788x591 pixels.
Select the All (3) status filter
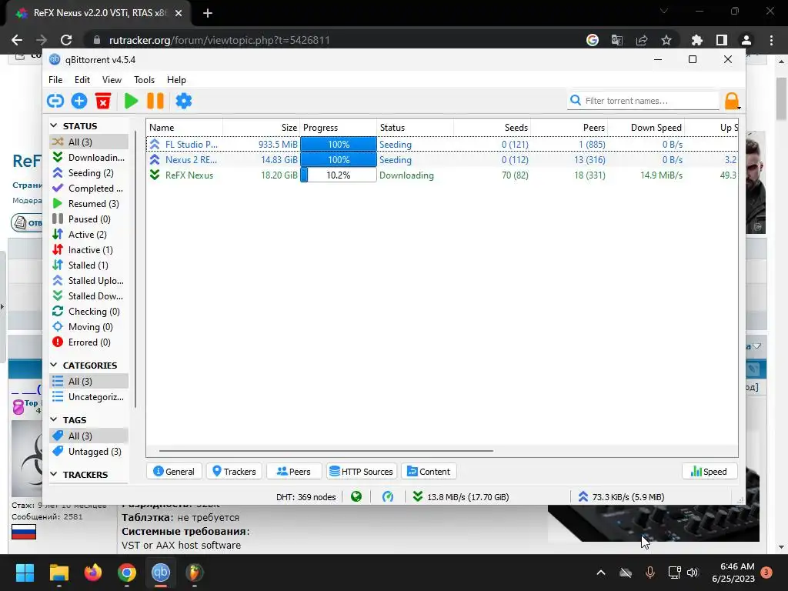(x=89, y=142)
